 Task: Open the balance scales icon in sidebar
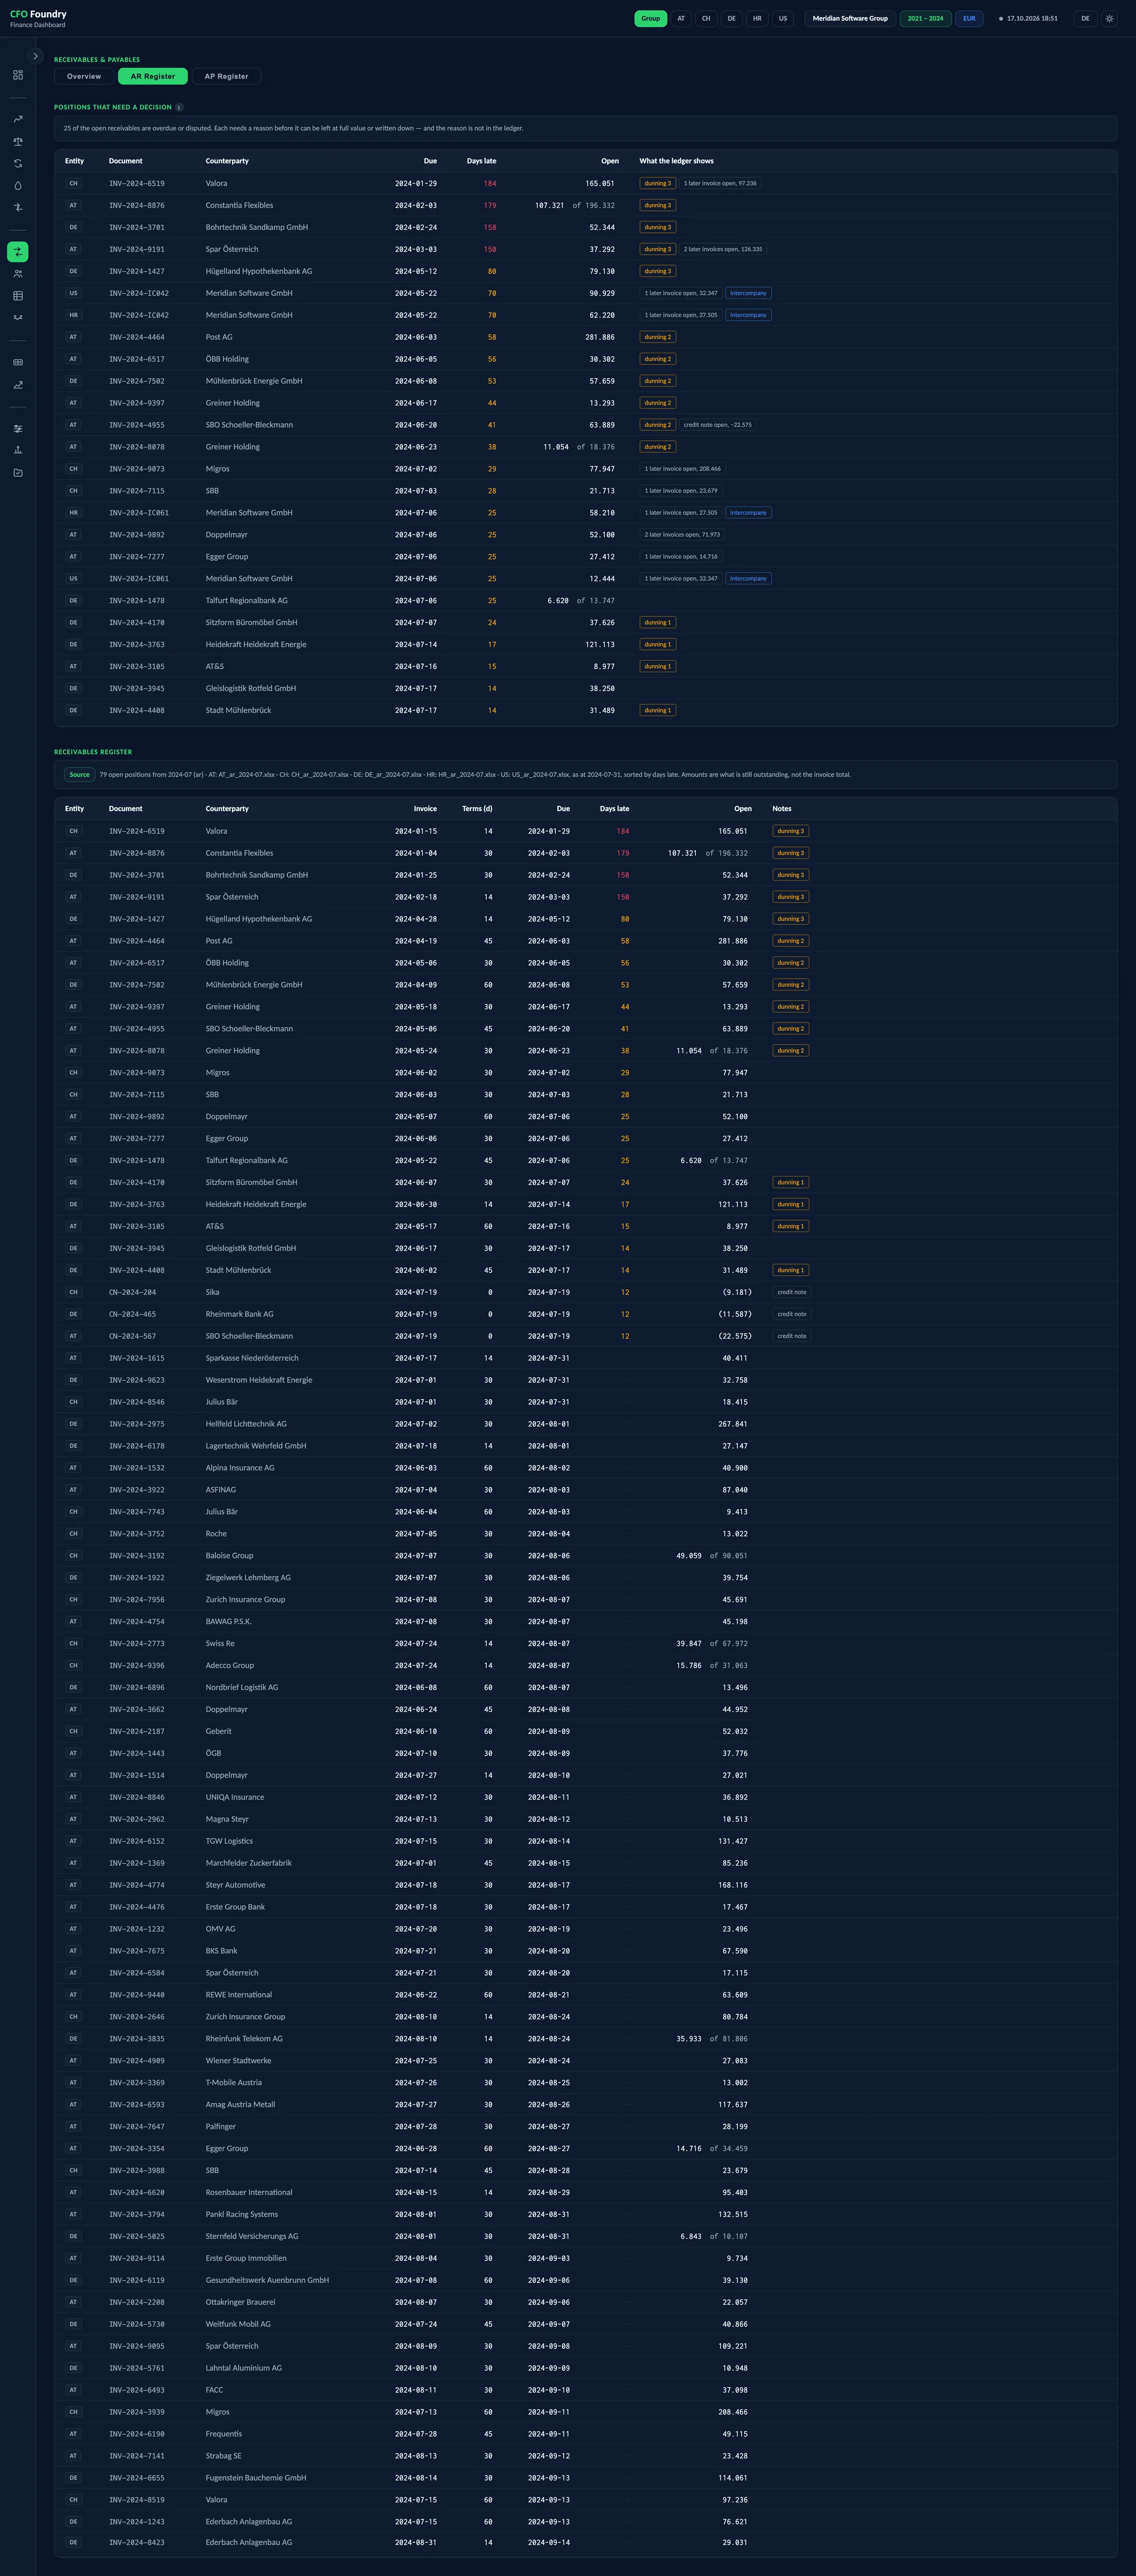point(18,141)
